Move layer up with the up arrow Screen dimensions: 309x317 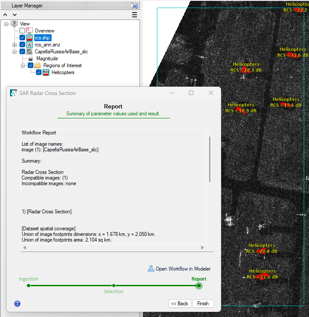[5, 15]
